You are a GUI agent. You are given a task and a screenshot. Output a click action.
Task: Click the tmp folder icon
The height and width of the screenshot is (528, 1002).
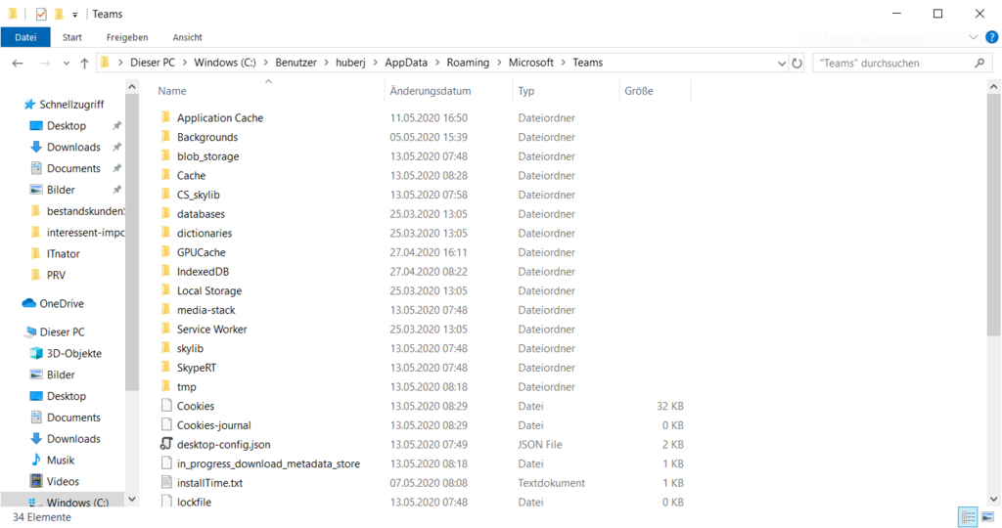tap(165, 385)
